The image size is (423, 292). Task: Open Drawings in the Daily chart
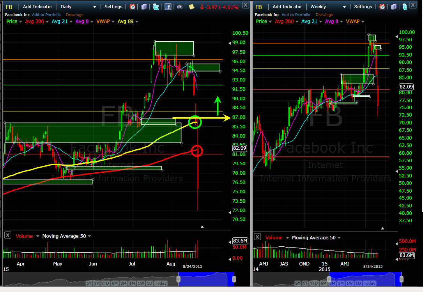(x=74, y=14)
